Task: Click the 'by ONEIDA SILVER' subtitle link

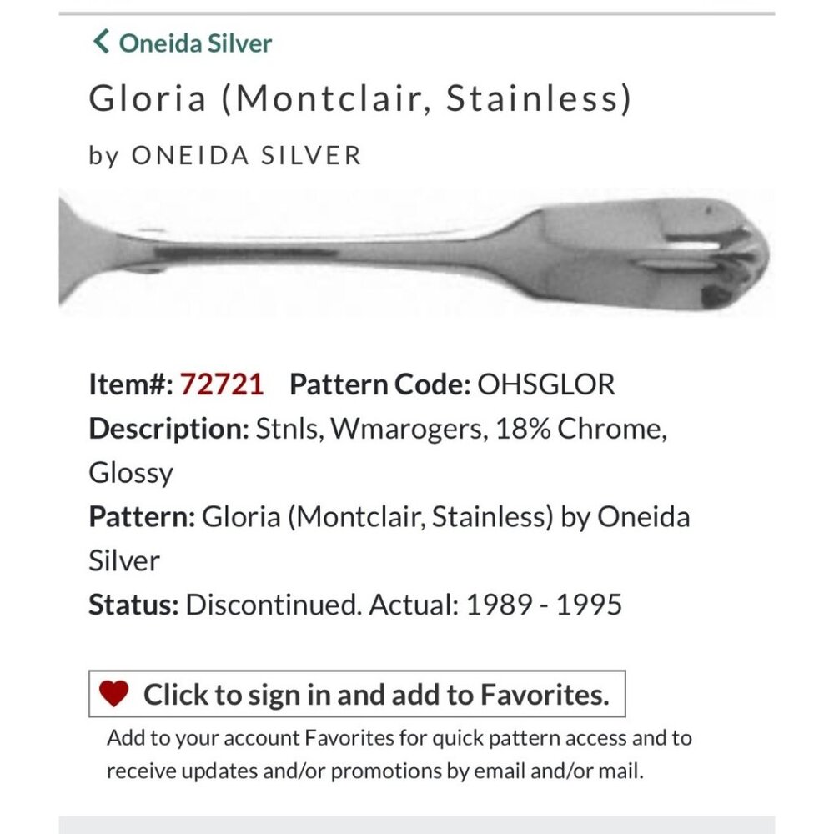Action: coord(225,154)
